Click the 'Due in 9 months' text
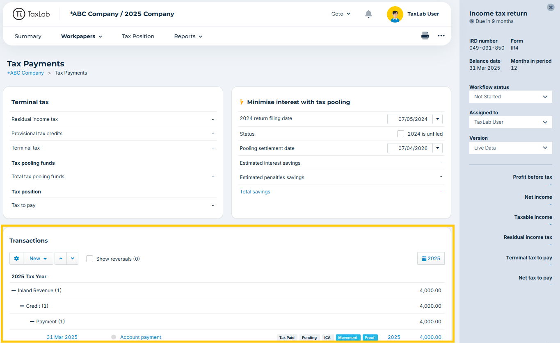The height and width of the screenshot is (343, 560). (x=494, y=21)
